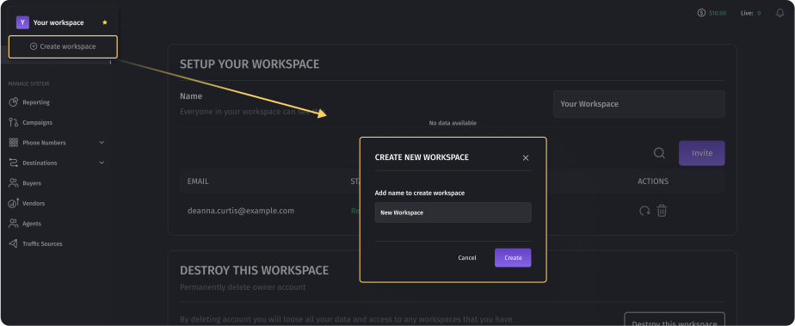The image size is (795, 326).
Task: Open the Reporting section
Action: click(36, 102)
